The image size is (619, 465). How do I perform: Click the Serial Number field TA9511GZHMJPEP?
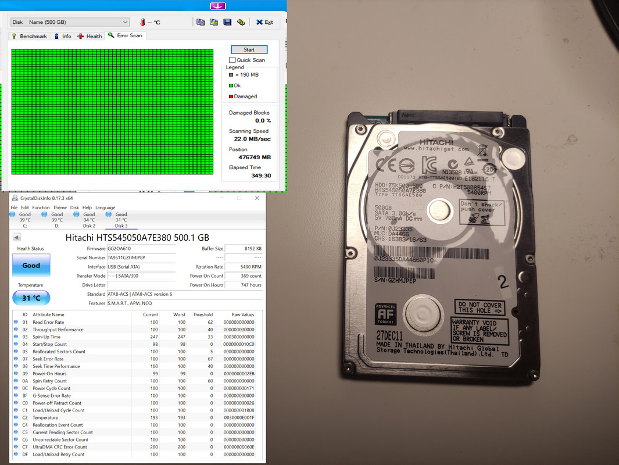point(141,257)
